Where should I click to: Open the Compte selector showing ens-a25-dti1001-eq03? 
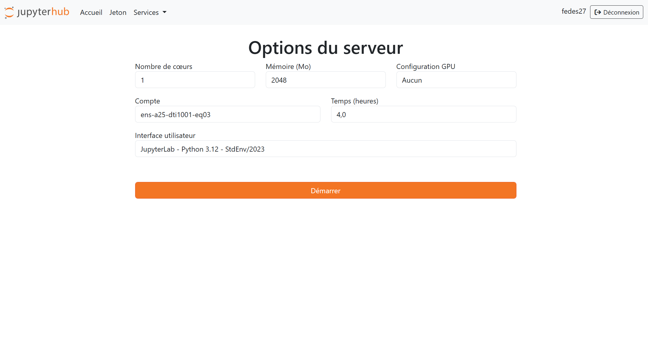[x=227, y=114]
